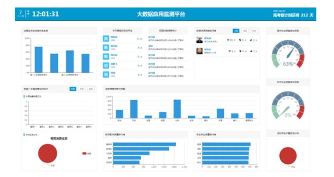
Task: Open the campus log link timestamped 11:53
Action: coord(151,46)
